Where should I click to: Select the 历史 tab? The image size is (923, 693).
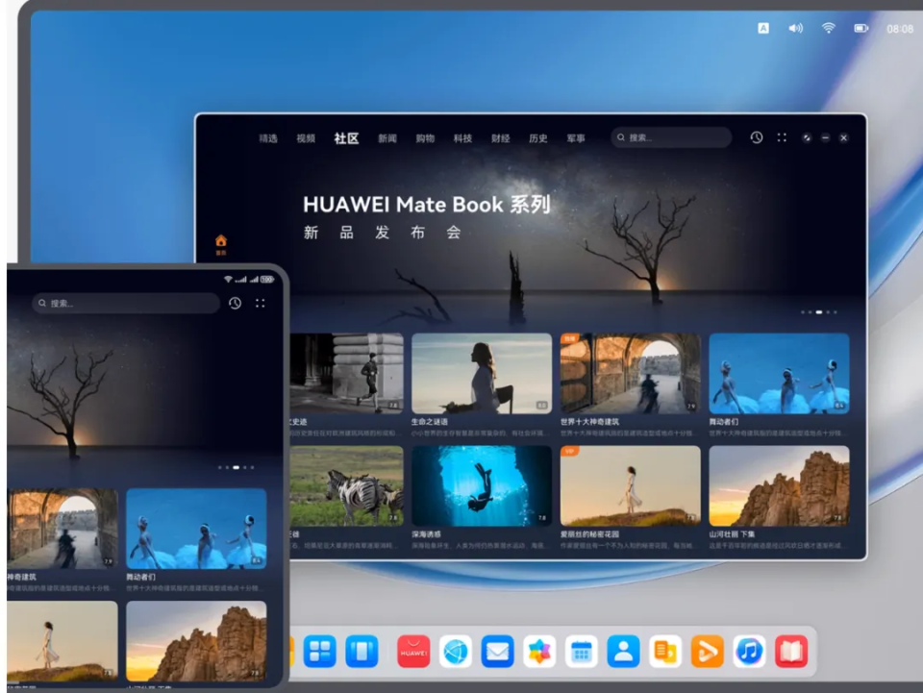[x=538, y=138]
